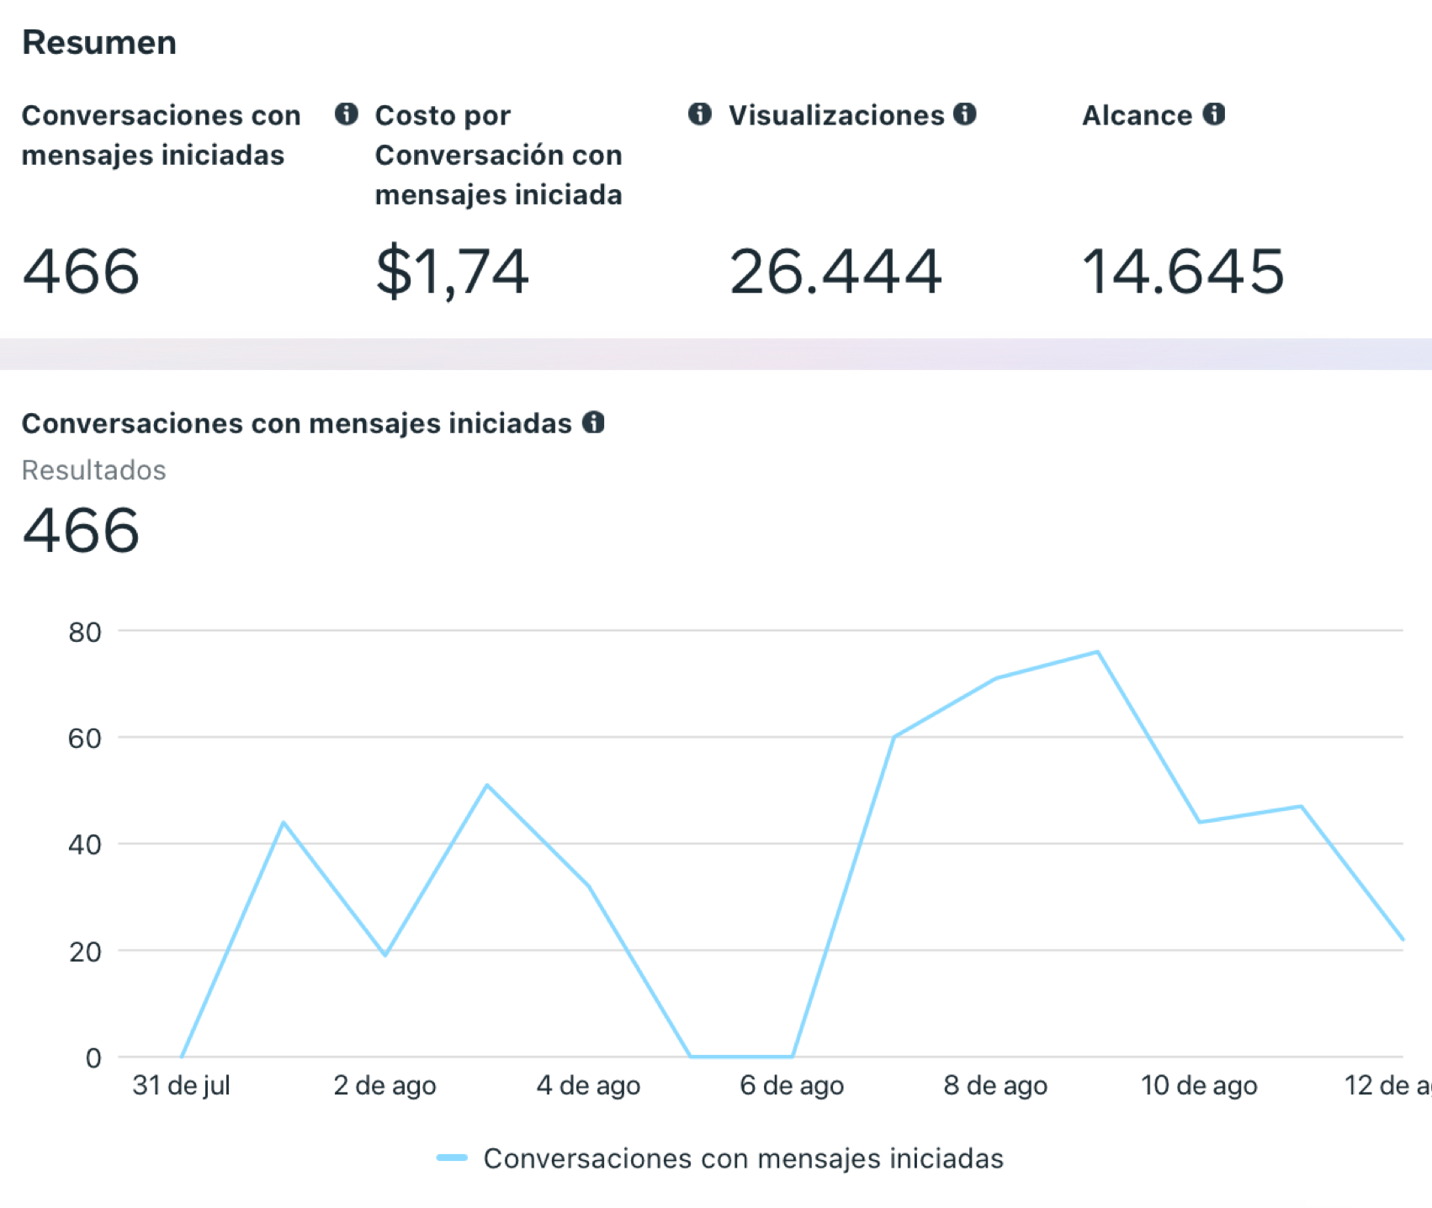Click the Costo por Conversación metric label
The height and width of the screenshot is (1208, 1432).
pos(498,155)
